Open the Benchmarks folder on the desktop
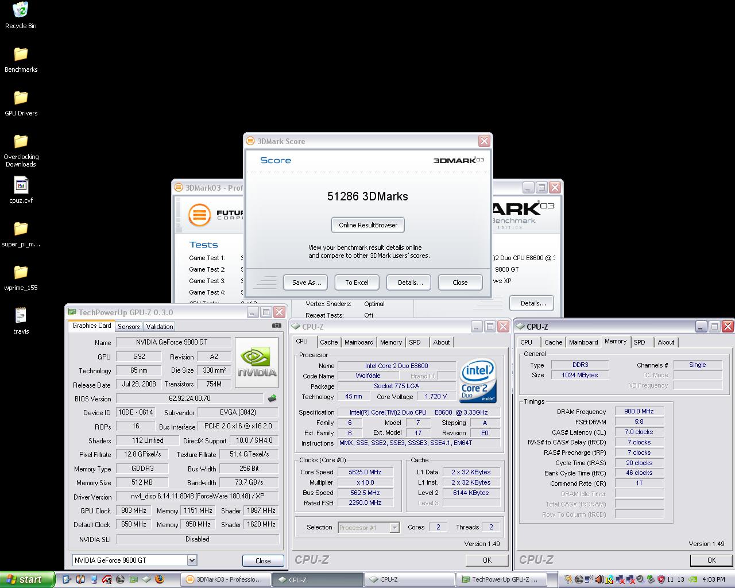 coord(21,54)
